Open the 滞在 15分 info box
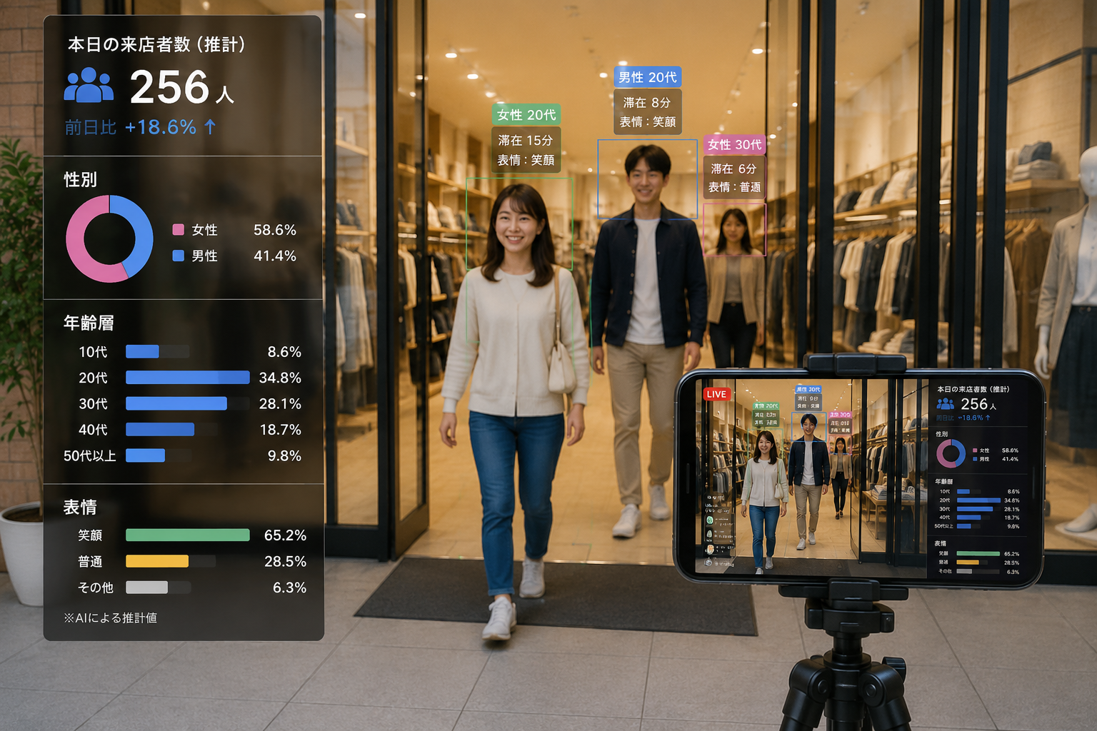The width and height of the screenshot is (1097, 731). tap(526, 150)
